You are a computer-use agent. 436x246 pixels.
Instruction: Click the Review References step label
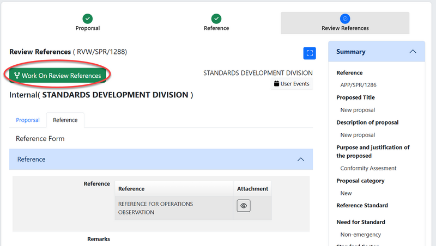tap(345, 28)
